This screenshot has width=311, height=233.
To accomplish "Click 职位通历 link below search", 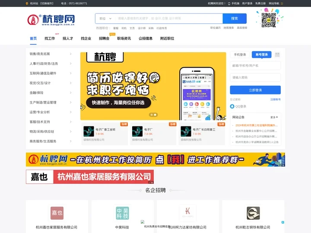I will [216, 28].
